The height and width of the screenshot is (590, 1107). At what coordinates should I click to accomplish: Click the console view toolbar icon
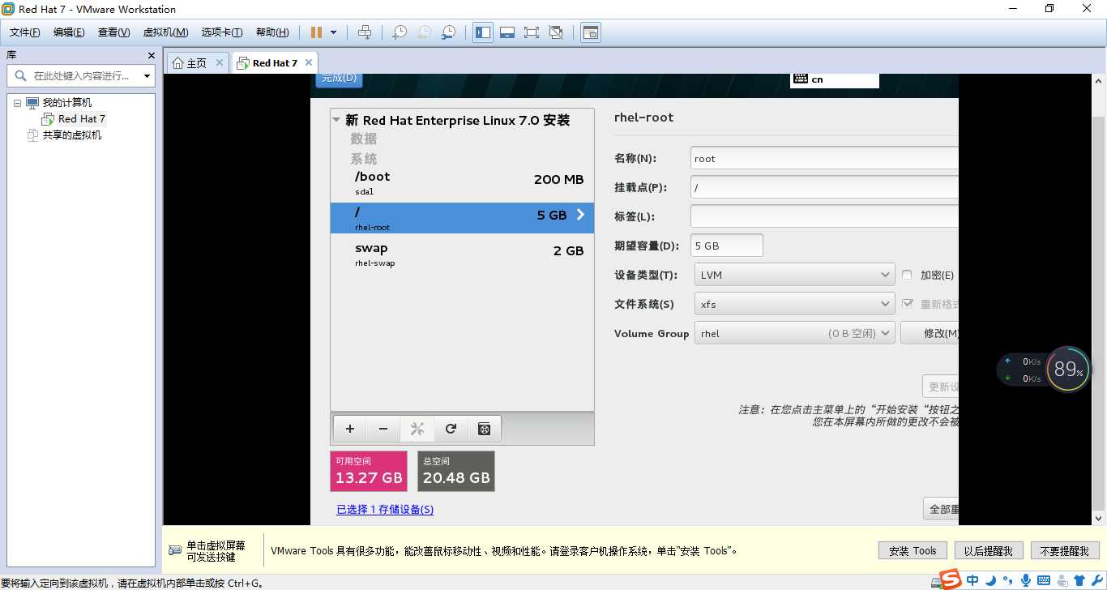click(x=591, y=32)
